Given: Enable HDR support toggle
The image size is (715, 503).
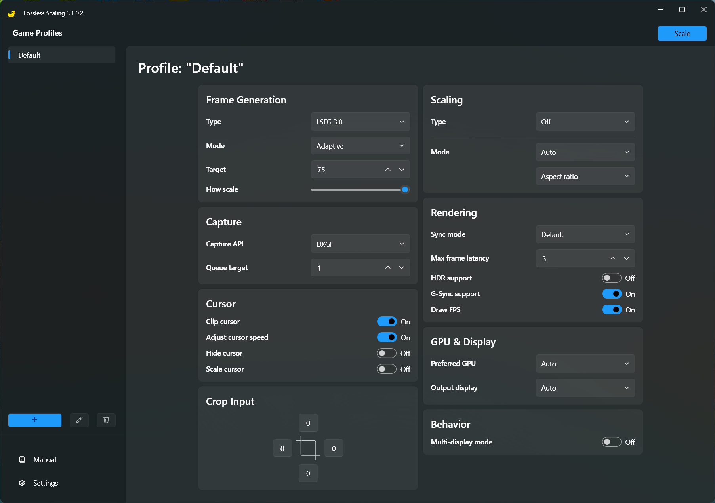Looking at the screenshot, I should pyautogui.click(x=611, y=278).
